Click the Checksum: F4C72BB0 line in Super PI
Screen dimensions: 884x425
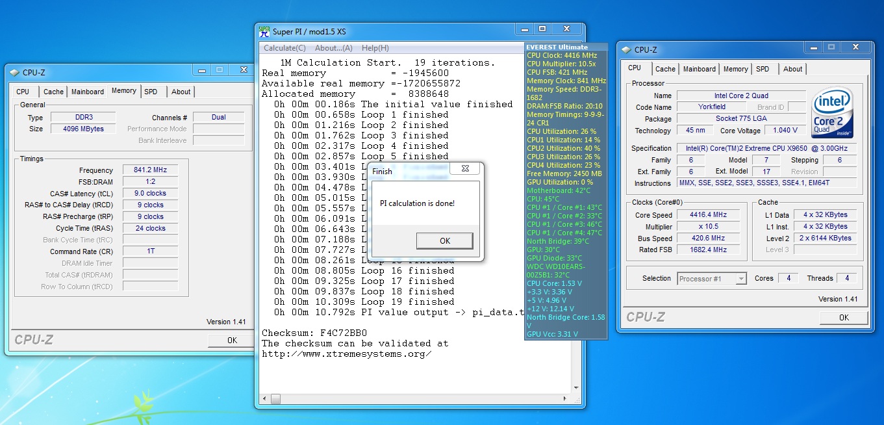tap(314, 333)
